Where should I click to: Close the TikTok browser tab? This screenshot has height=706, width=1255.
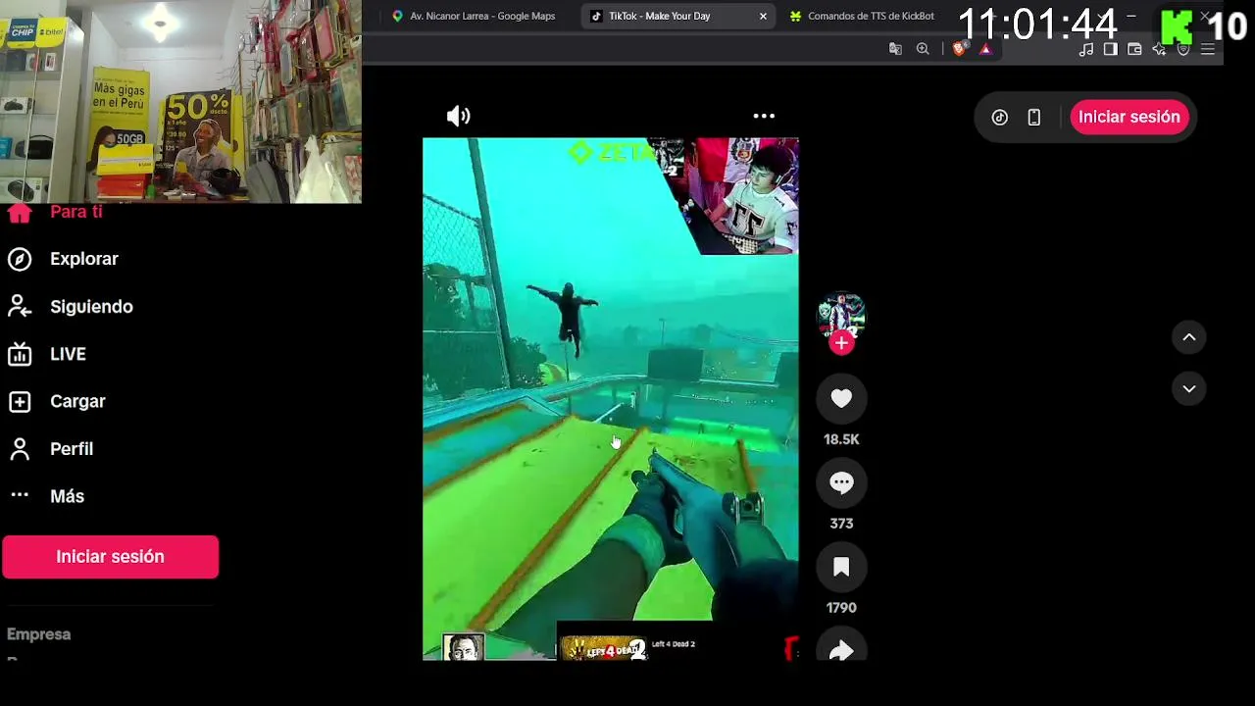click(x=763, y=16)
